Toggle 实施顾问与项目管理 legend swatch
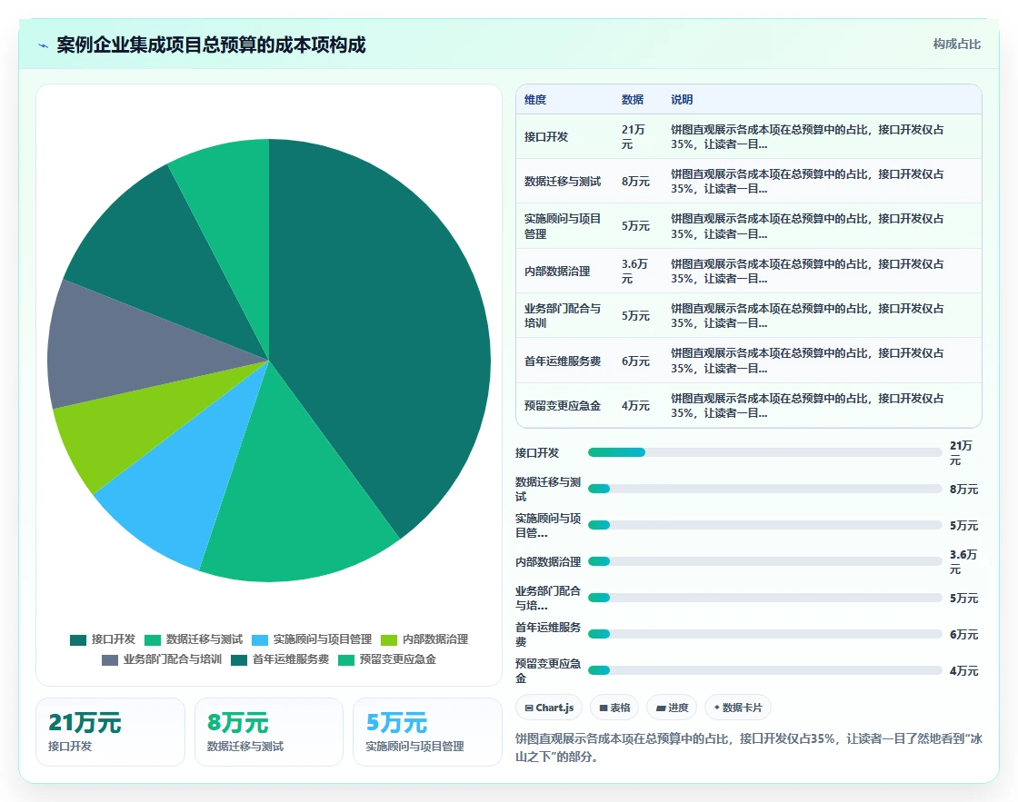Image resolution: width=1018 pixels, height=802 pixels. coord(260,639)
